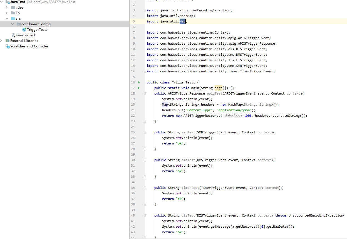Viewport: 347px width, 239px height.
Task: Collapse the com.huawei.demo package arrow
Action: click(x=12, y=24)
